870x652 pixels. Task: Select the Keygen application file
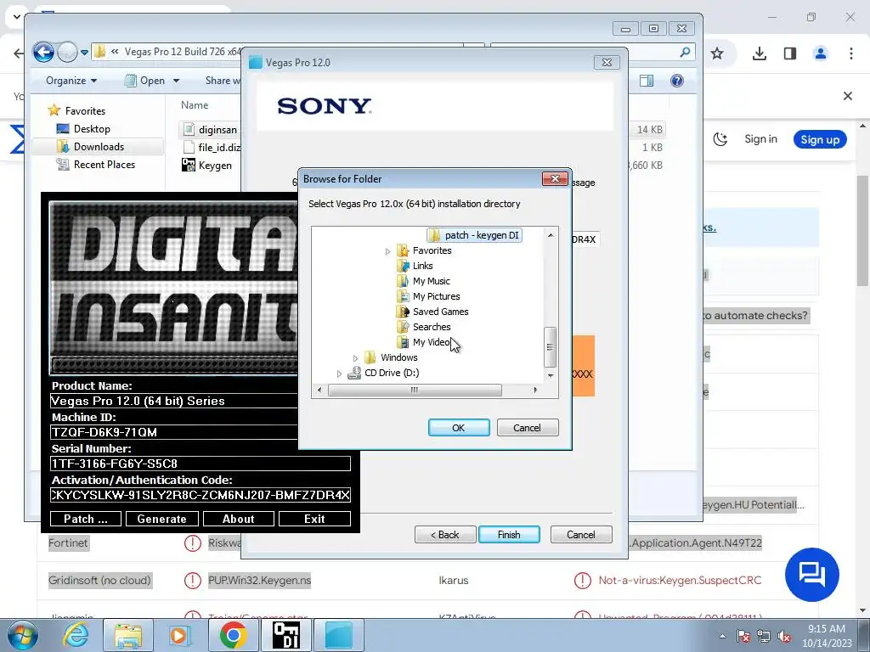point(207,166)
